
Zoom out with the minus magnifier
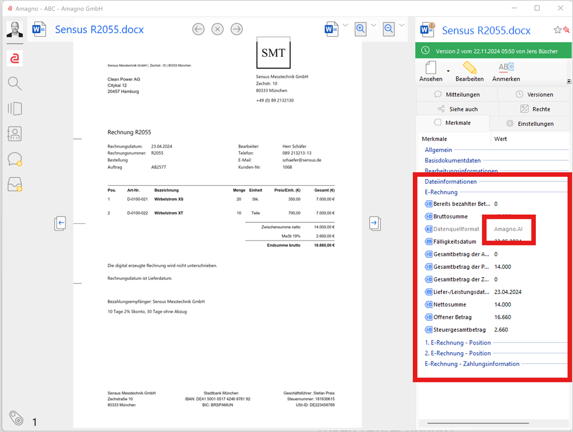coord(389,29)
